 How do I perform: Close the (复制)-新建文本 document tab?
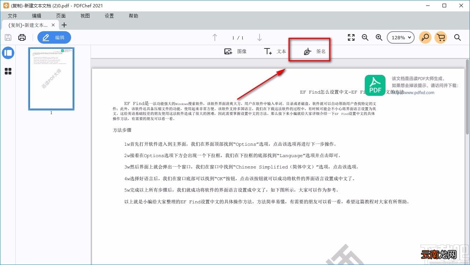[x=53, y=25]
